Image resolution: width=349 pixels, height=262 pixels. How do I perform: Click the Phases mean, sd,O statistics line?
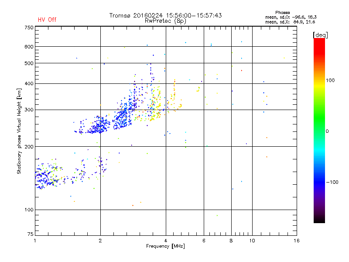(x=291, y=17)
